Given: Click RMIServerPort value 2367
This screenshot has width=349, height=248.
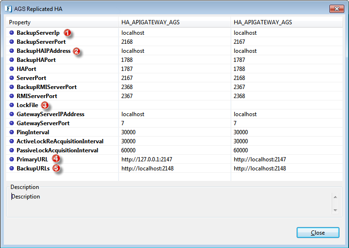Looking at the screenshot, I should coord(127,96).
